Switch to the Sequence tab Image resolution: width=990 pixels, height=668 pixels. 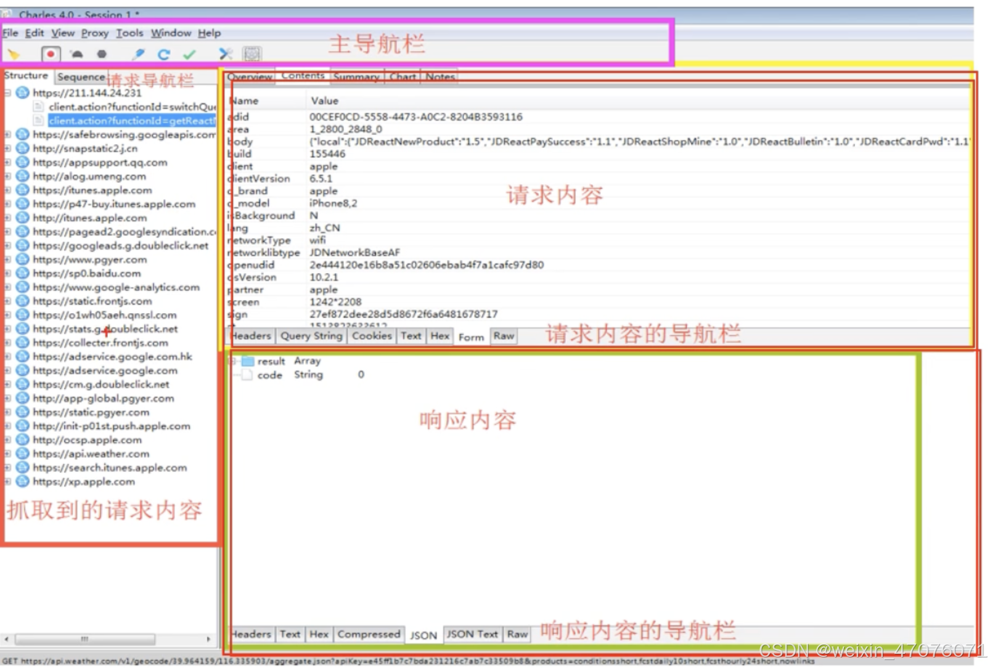tap(81, 76)
